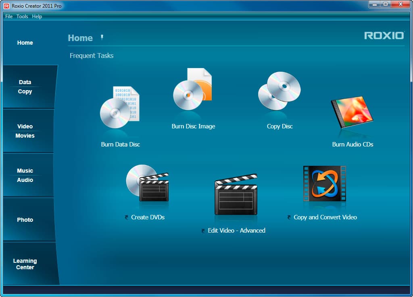Click the Create DVDs clapperboard icon
413x297 pixels.
(148, 183)
